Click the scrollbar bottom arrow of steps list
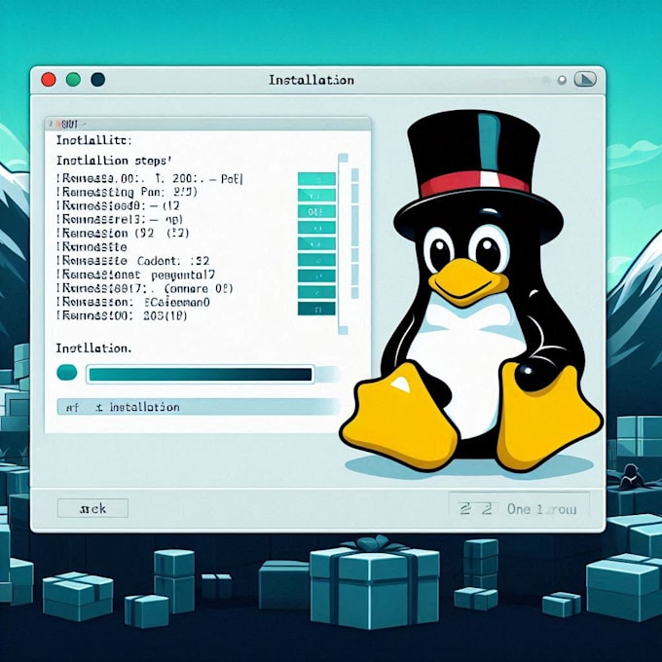 click(343, 330)
